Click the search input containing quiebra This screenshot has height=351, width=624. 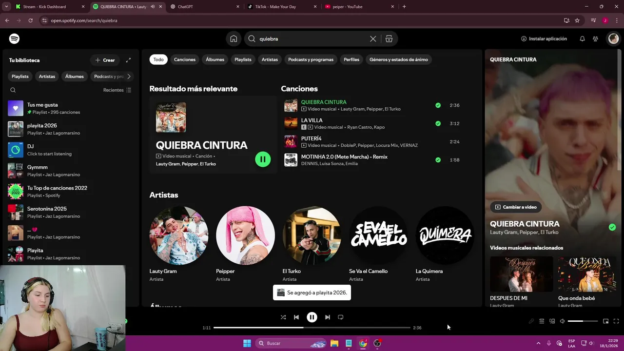(x=312, y=39)
